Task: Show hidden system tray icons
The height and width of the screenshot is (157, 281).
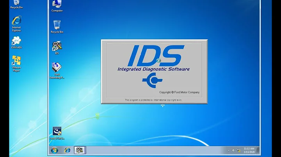Action: 229,150
